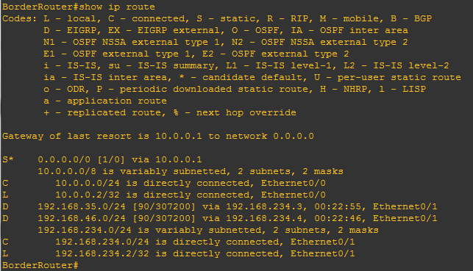Image resolution: width=473 pixels, height=271 pixels.
Task: Select the 192.168.46.0/24 EIGRP route line
Action: coord(220,218)
